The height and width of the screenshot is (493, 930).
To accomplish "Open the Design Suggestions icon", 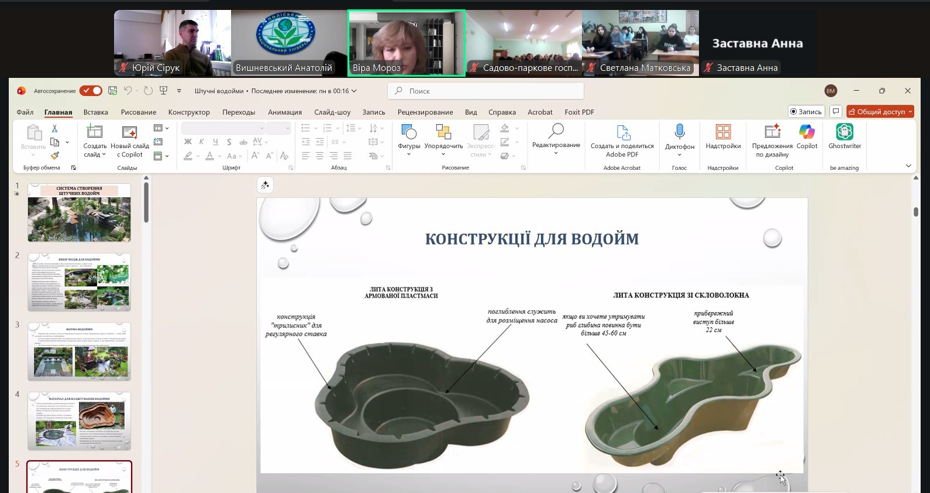I will pyautogui.click(x=772, y=132).
